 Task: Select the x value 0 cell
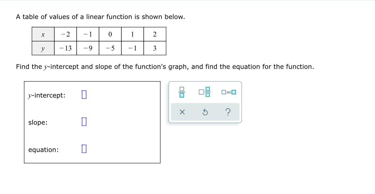tap(110, 34)
